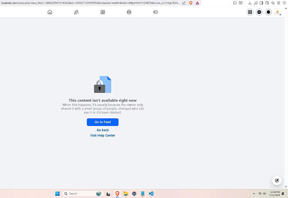Click the Go to Feed button
Viewport: 288px width, 198px height.
coord(103,122)
